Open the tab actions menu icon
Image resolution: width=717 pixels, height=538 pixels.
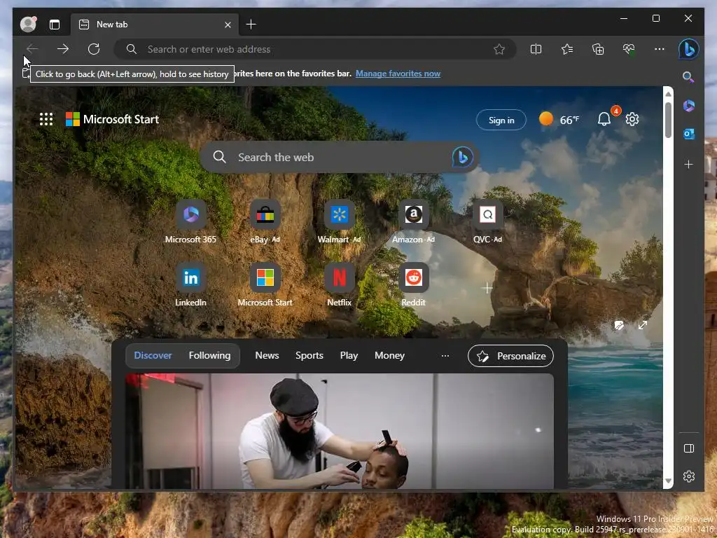point(55,25)
